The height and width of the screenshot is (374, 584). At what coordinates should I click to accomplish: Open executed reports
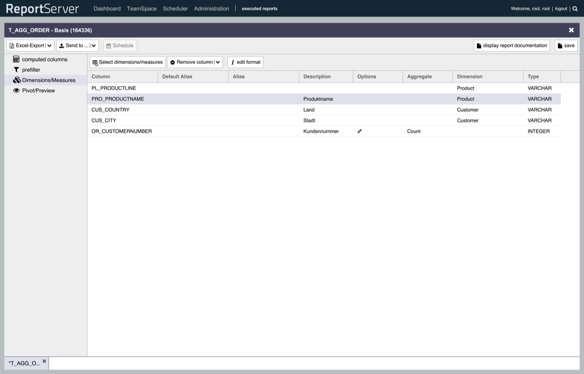click(x=259, y=9)
